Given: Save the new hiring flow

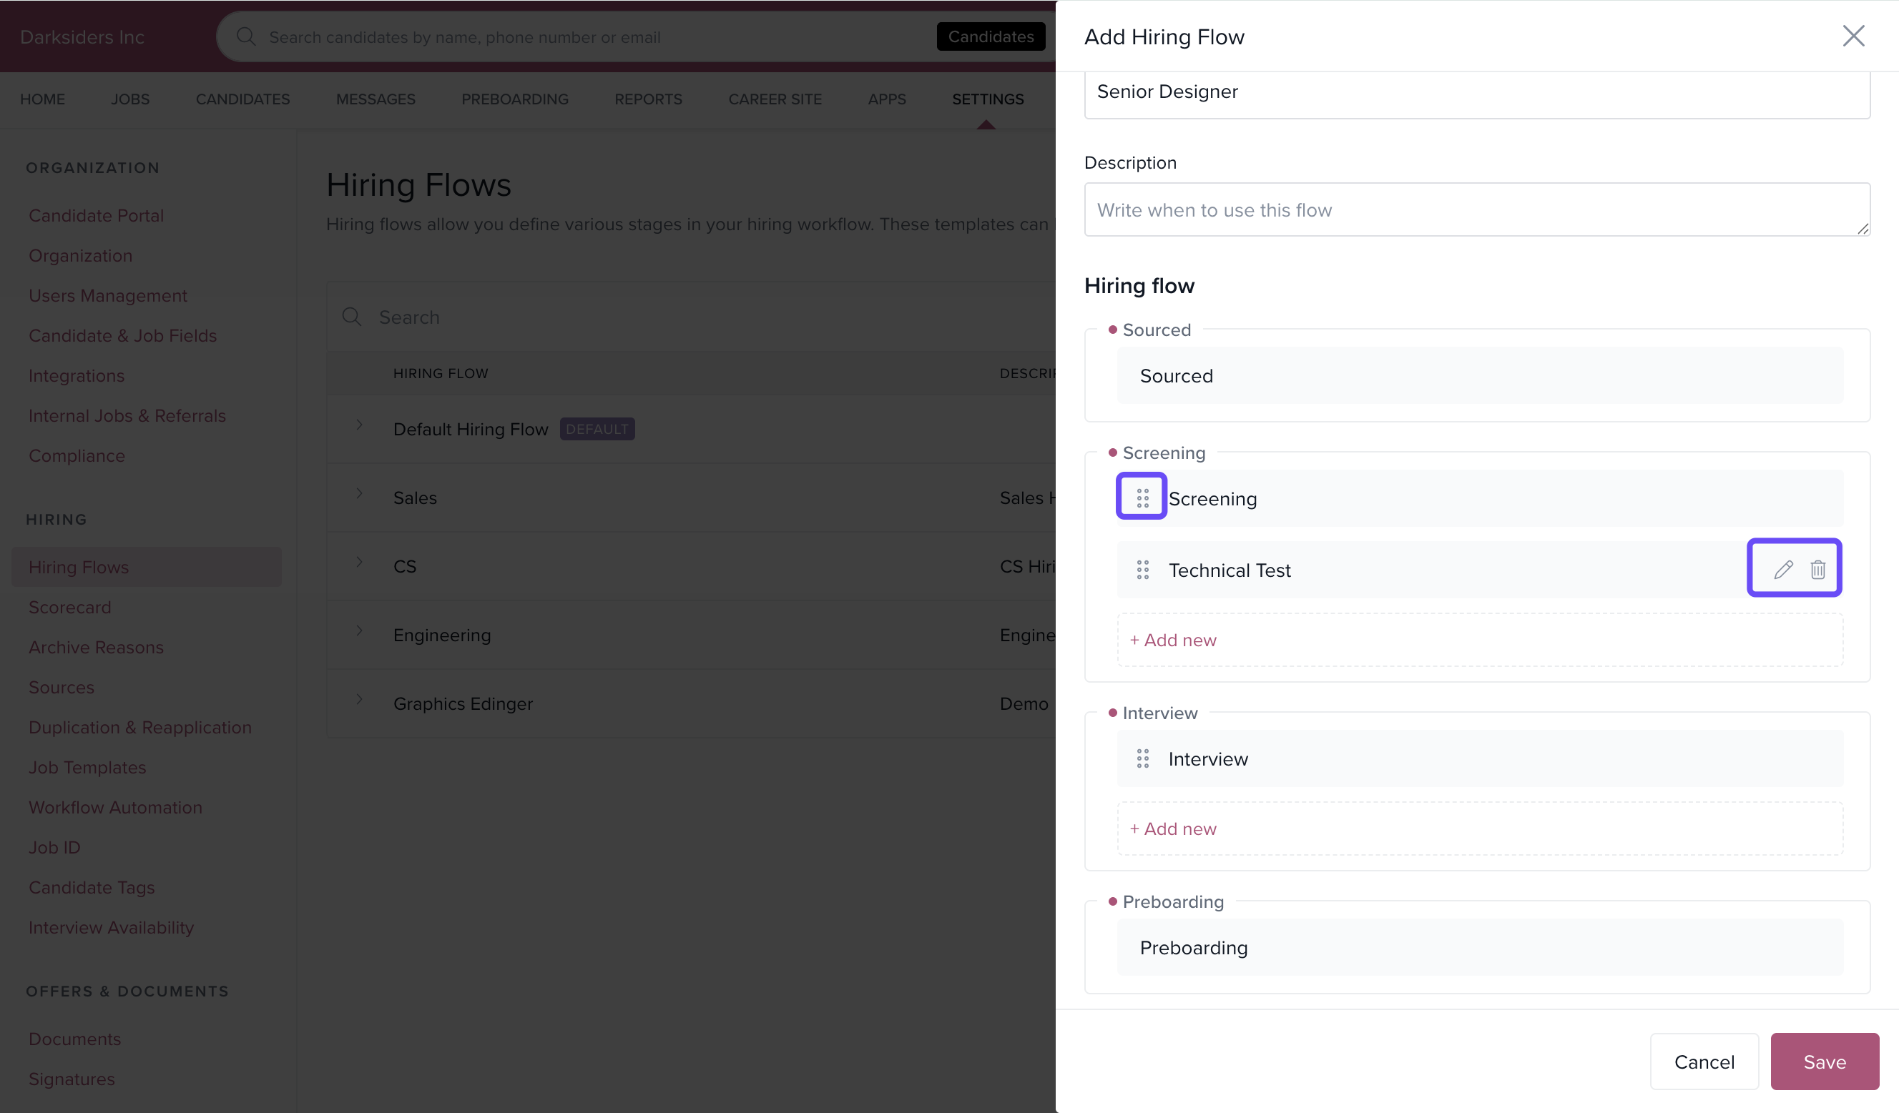Looking at the screenshot, I should [1824, 1062].
